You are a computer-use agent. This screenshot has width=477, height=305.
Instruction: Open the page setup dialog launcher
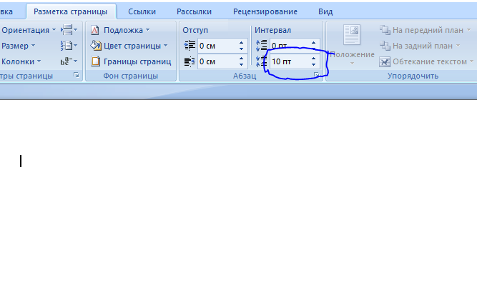(x=77, y=74)
